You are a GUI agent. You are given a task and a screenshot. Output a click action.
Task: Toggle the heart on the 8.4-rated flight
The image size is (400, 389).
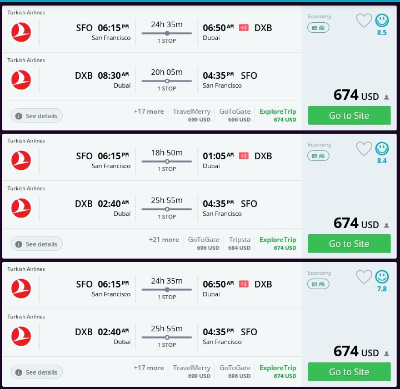coord(364,149)
